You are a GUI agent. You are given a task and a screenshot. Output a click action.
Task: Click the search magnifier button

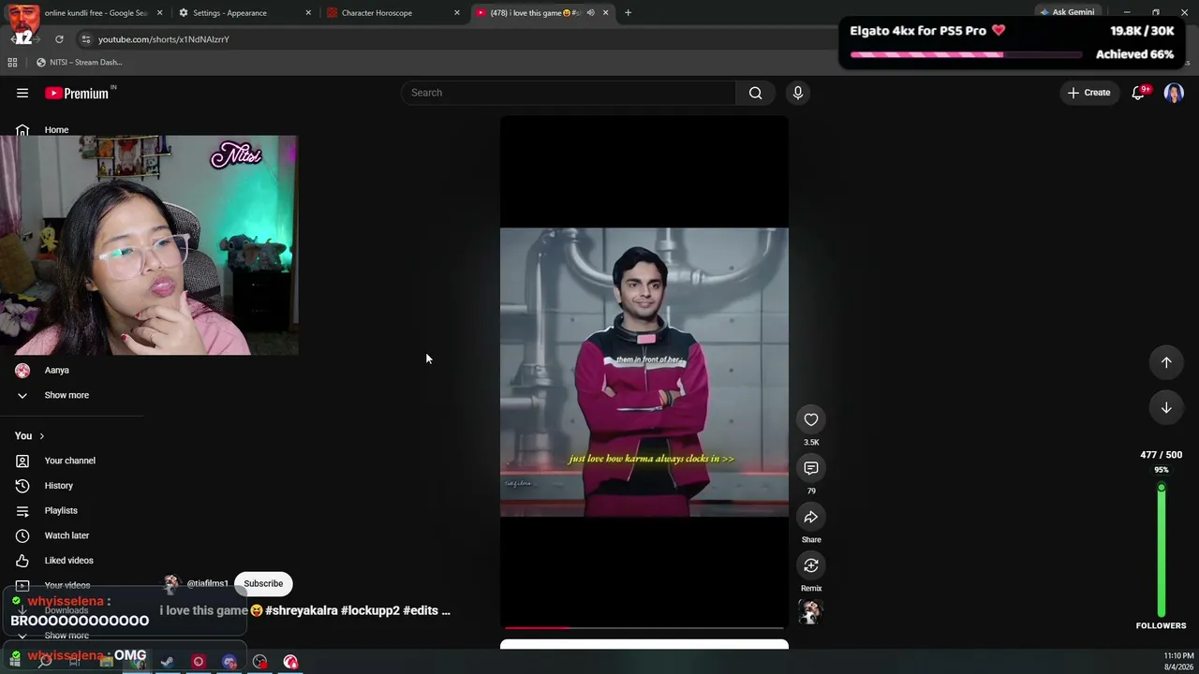[x=755, y=93]
